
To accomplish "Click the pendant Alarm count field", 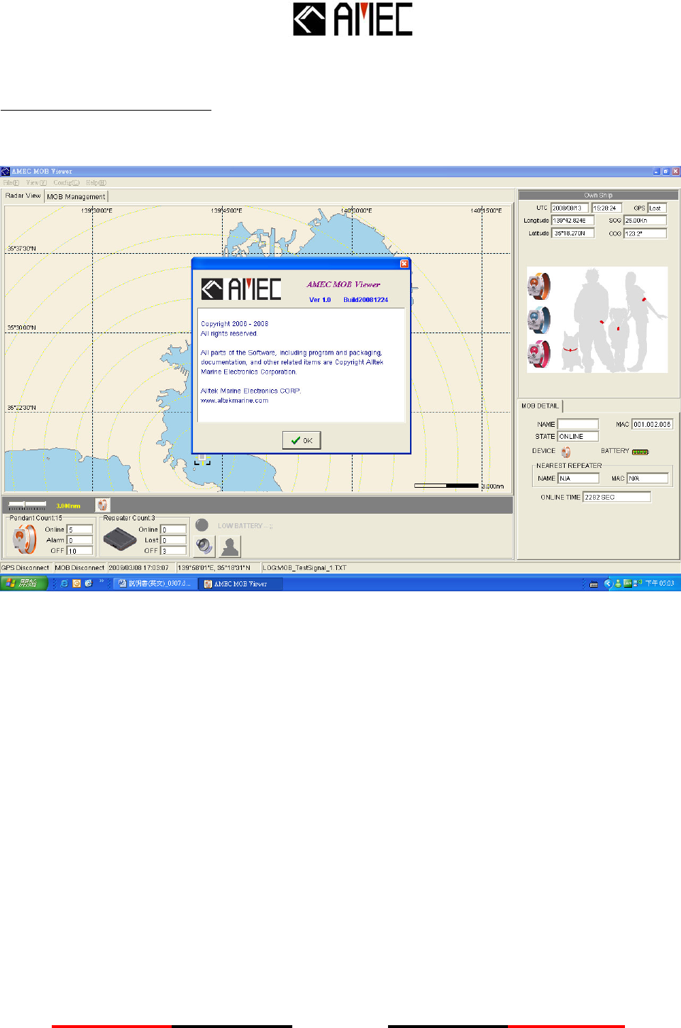I will [80, 540].
